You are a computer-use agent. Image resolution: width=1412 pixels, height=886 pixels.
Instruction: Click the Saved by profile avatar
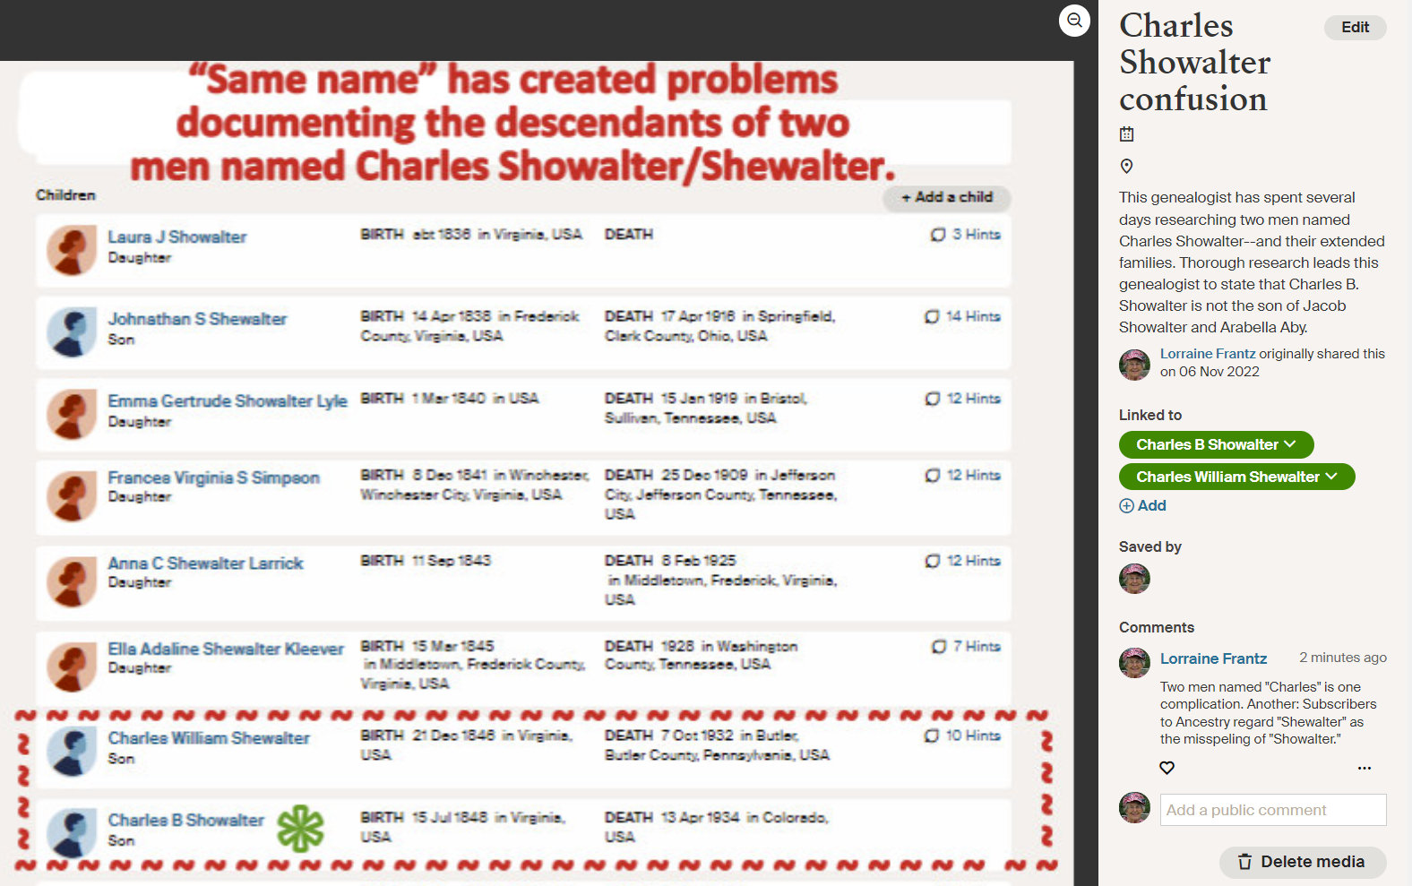point(1134,579)
